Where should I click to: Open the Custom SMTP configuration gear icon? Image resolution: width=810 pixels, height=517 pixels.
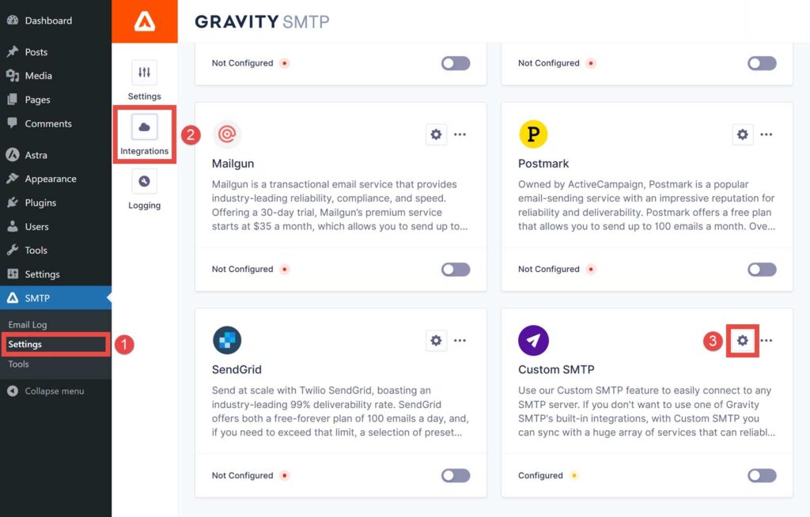(742, 340)
